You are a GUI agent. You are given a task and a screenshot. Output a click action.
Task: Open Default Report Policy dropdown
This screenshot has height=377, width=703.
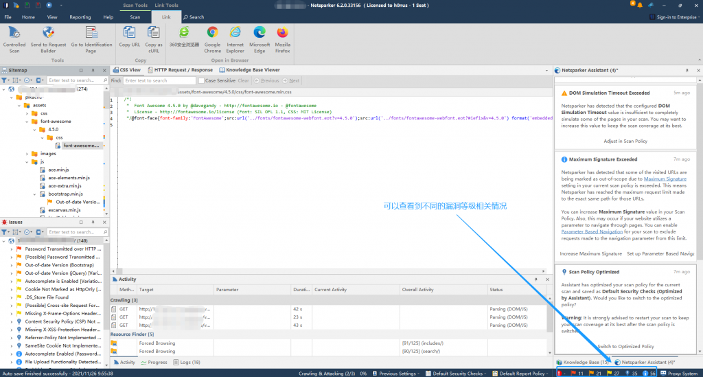click(x=522, y=374)
